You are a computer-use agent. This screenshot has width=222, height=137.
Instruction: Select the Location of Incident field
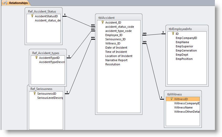(119, 56)
